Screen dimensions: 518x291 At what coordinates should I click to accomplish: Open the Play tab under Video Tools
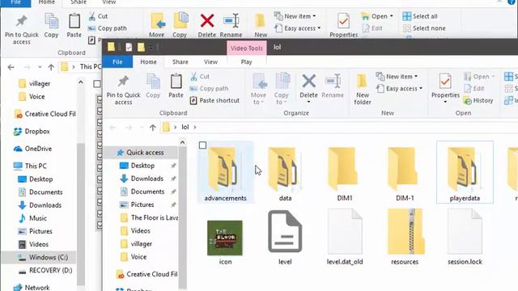tap(246, 61)
